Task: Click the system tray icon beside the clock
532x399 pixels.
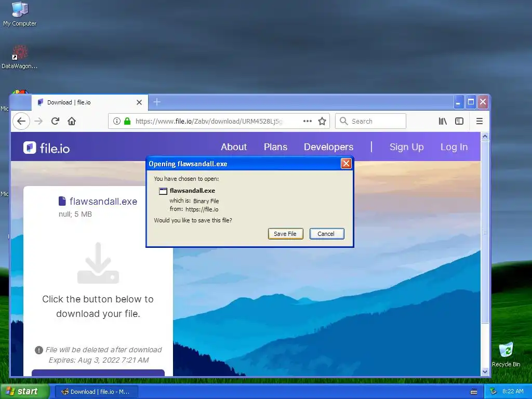Action: pos(494,391)
